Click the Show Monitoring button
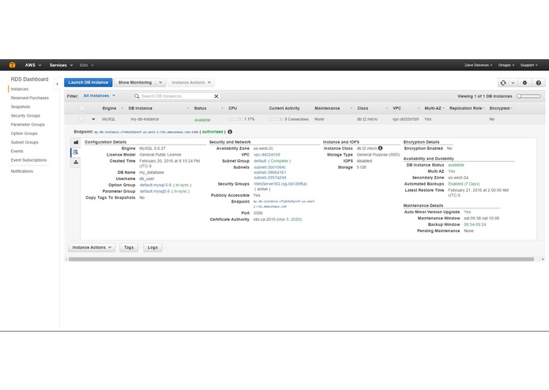Viewport: 549px width, 390px height. (135, 83)
